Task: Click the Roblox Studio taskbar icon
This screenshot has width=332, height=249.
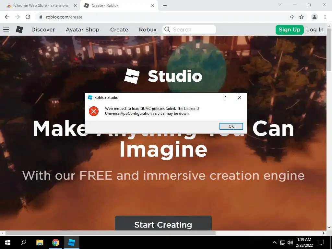Action: 72,243
